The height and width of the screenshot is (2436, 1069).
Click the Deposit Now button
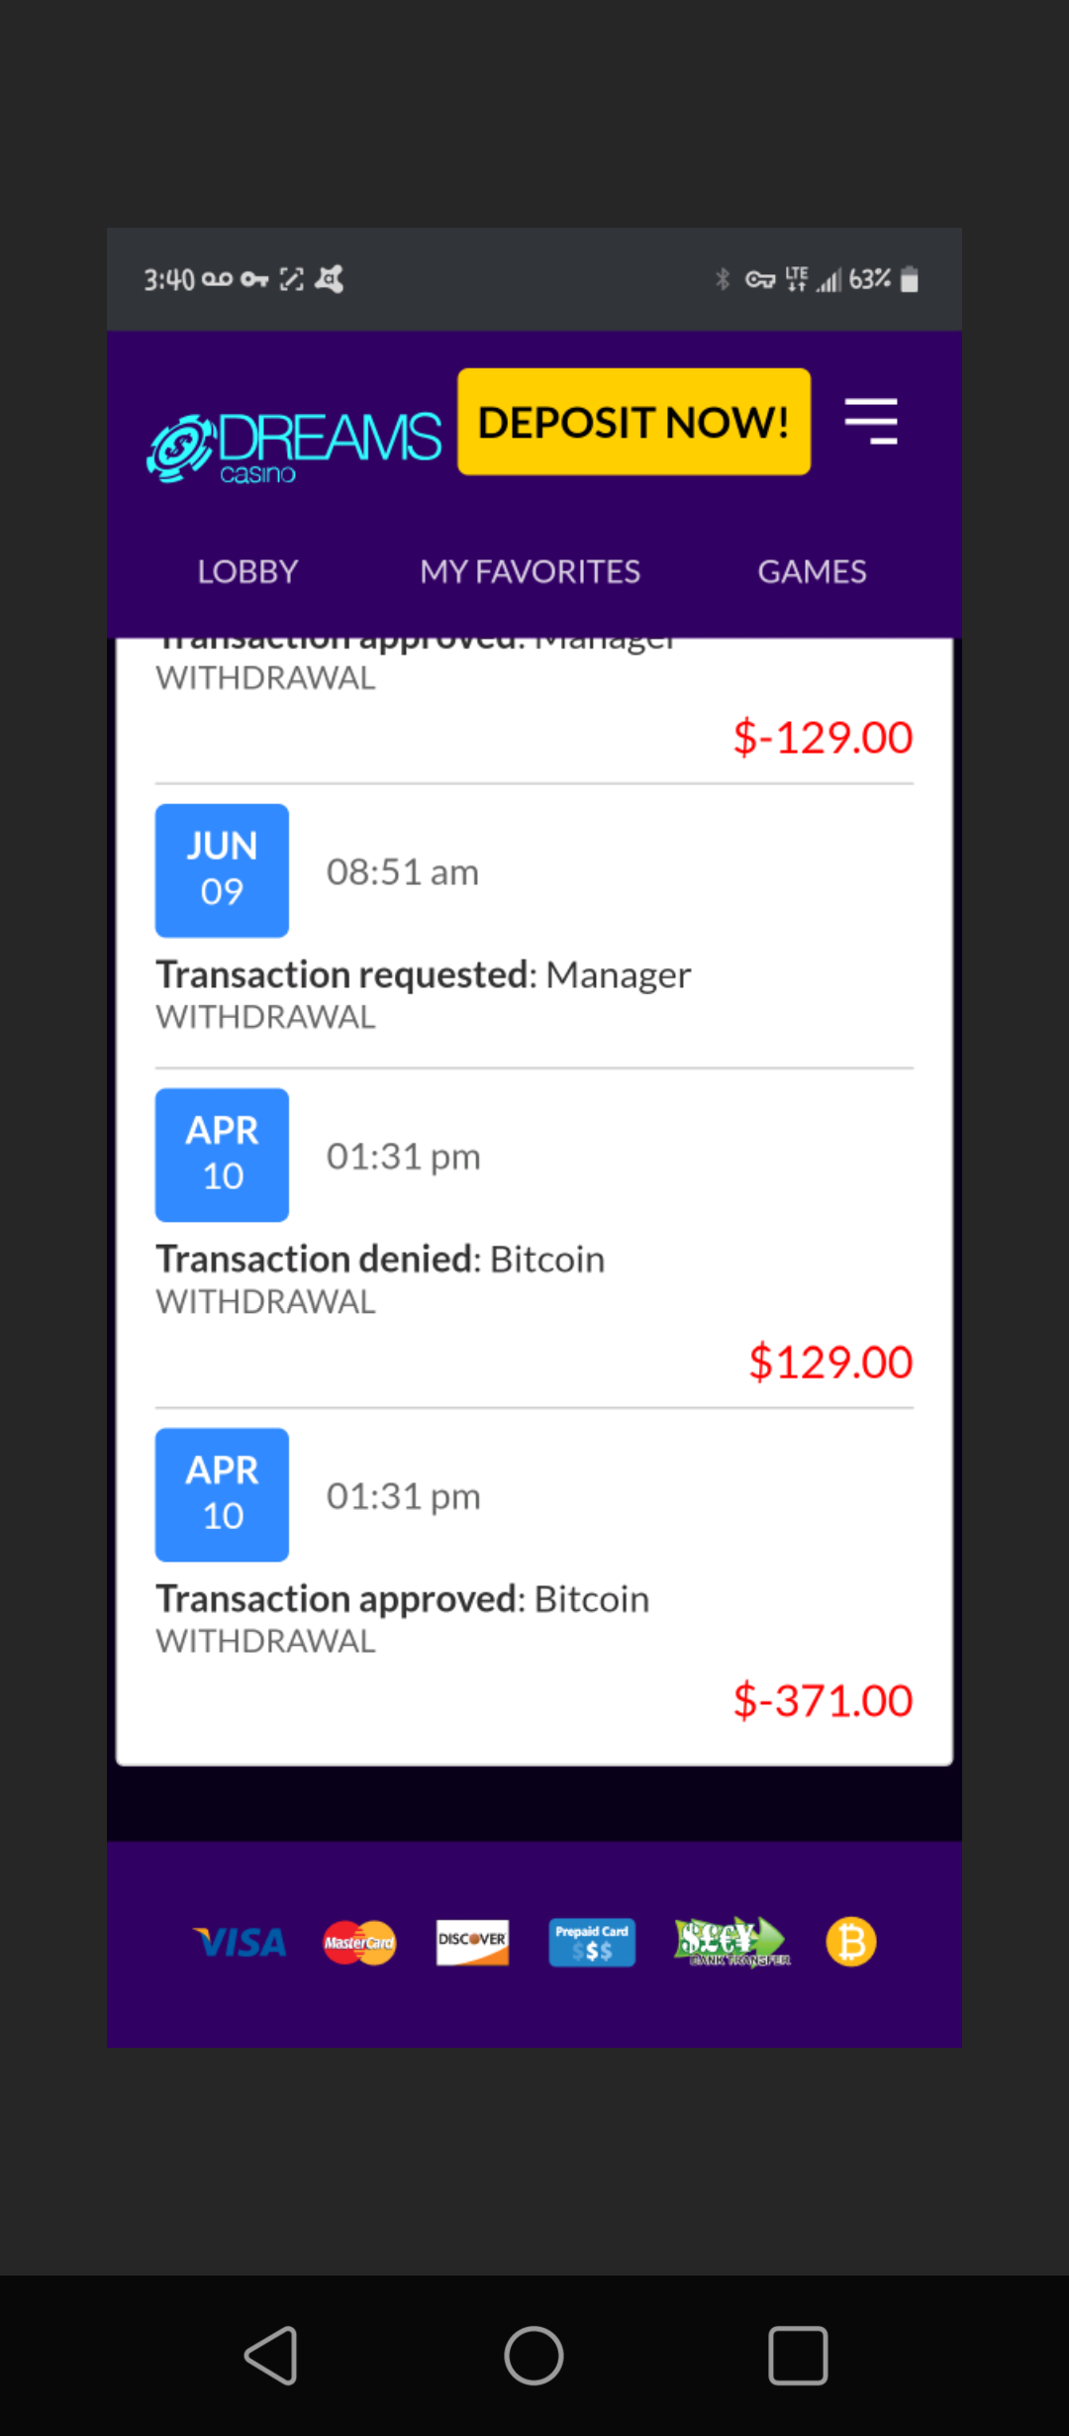click(x=633, y=422)
